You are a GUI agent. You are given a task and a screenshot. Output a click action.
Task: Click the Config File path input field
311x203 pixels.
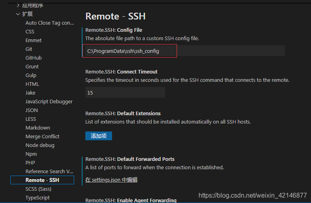[185, 51]
